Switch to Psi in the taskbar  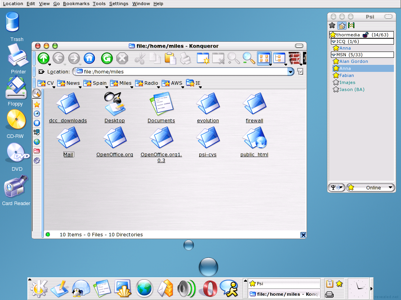(x=284, y=284)
